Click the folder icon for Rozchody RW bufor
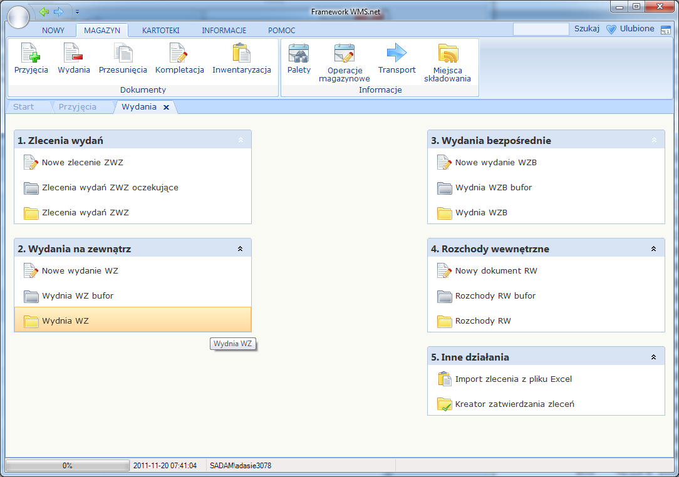 [444, 296]
